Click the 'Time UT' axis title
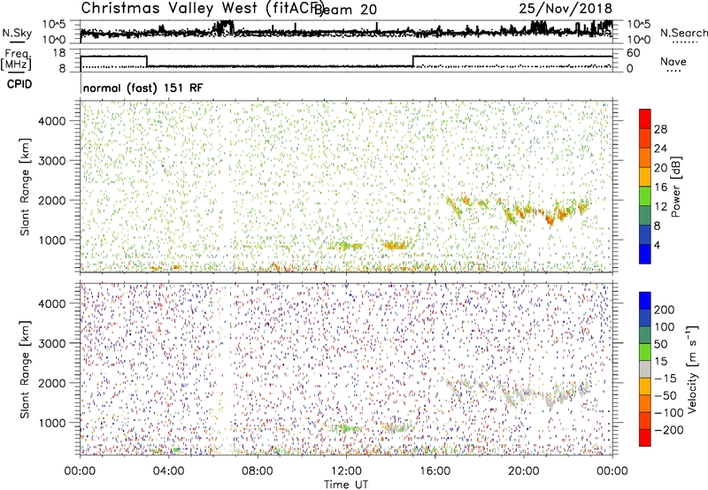The image size is (708, 490). [x=346, y=485]
